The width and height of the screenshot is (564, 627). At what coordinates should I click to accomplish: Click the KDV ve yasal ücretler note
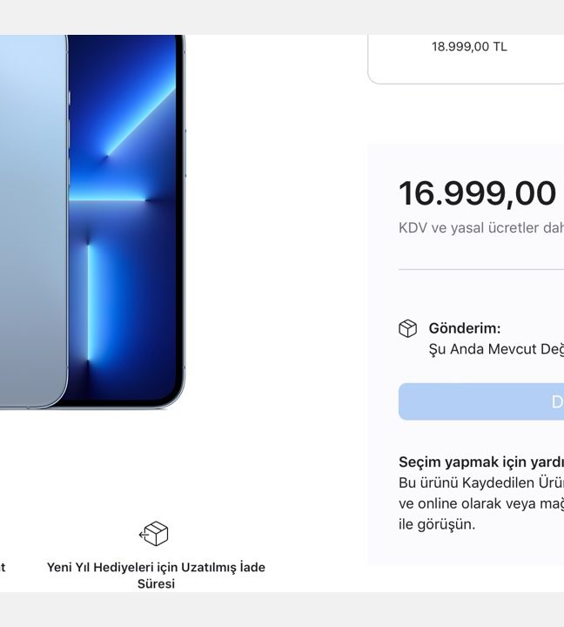coord(481,228)
